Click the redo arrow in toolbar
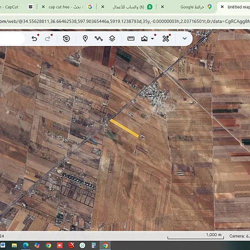 (47, 38)
